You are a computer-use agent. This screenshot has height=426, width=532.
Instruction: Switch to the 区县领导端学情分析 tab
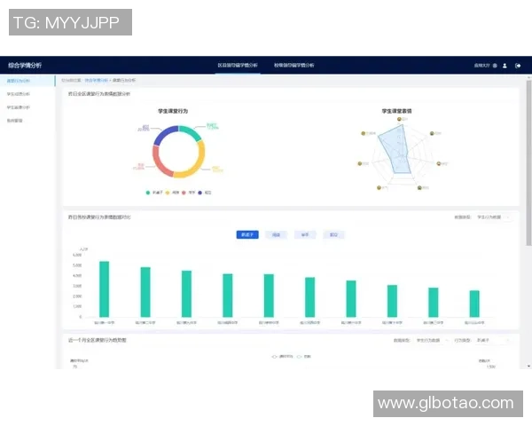click(238, 66)
